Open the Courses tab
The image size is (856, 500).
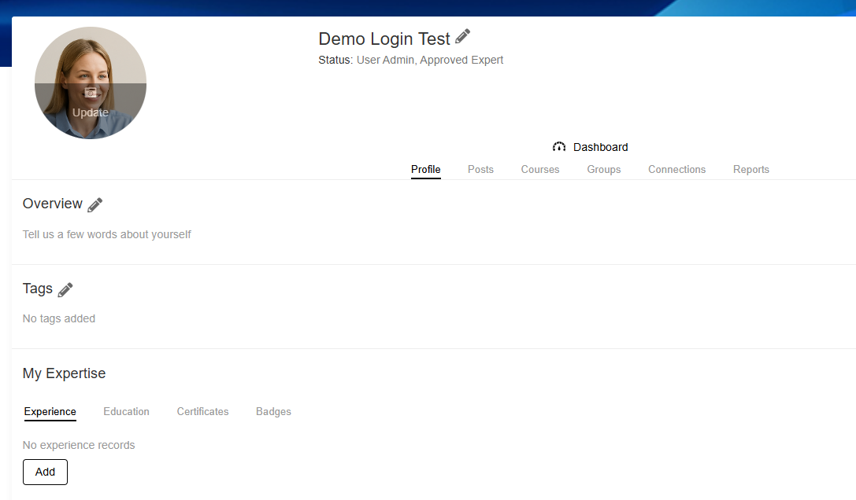[540, 169]
